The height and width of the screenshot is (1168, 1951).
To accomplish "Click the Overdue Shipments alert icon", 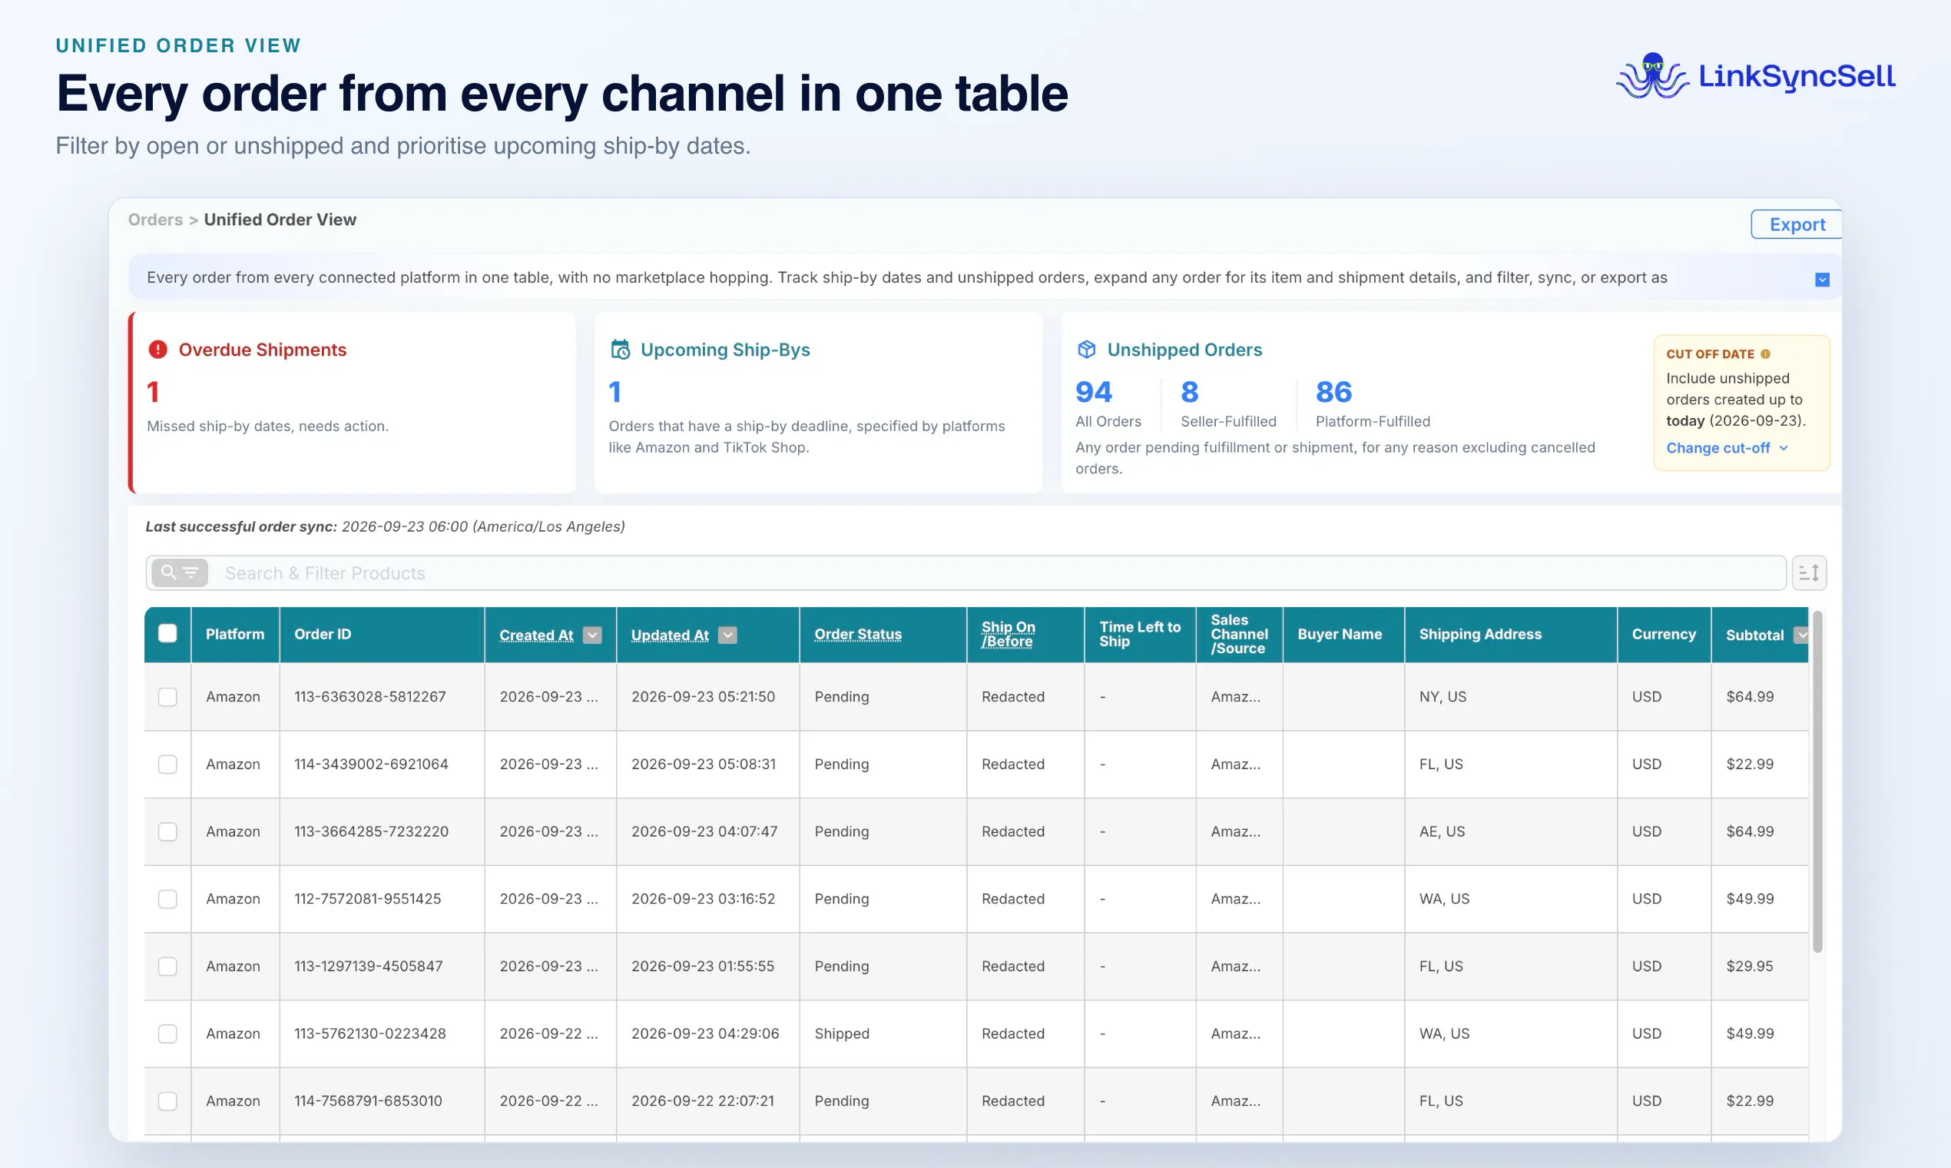I will click(157, 350).
